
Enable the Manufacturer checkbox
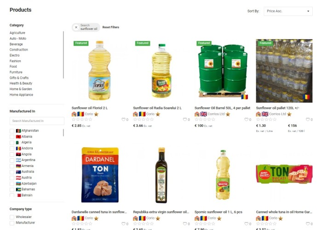(12, 223)
